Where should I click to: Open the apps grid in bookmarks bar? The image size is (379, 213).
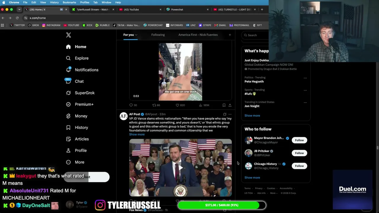(3, 25)
